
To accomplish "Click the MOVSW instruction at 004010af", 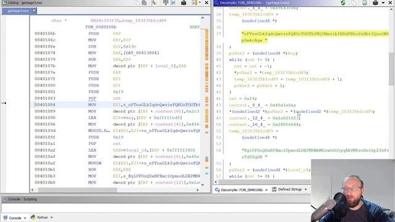I will 94,163.
